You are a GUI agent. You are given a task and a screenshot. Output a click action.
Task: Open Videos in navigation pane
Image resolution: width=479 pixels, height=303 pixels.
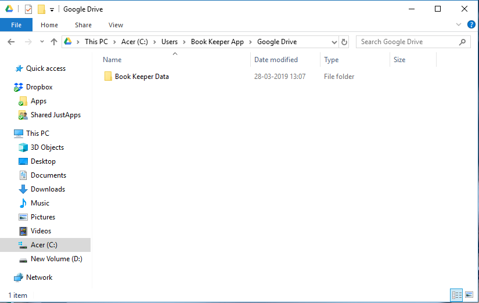coord(41,231)
